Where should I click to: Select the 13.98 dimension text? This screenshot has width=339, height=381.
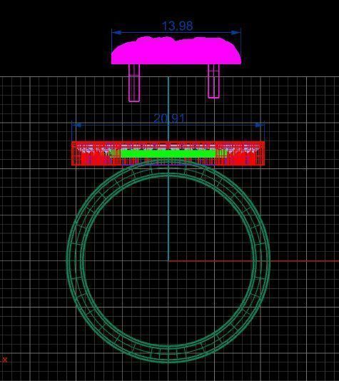pos(177,26)
